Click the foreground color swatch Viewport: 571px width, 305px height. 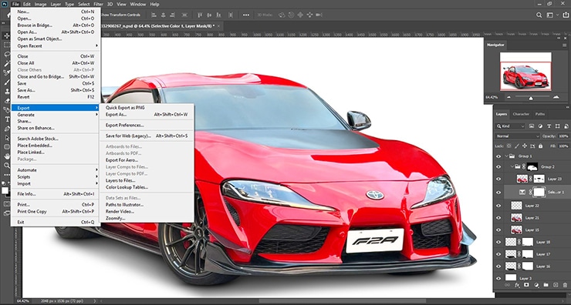[5, 190]
